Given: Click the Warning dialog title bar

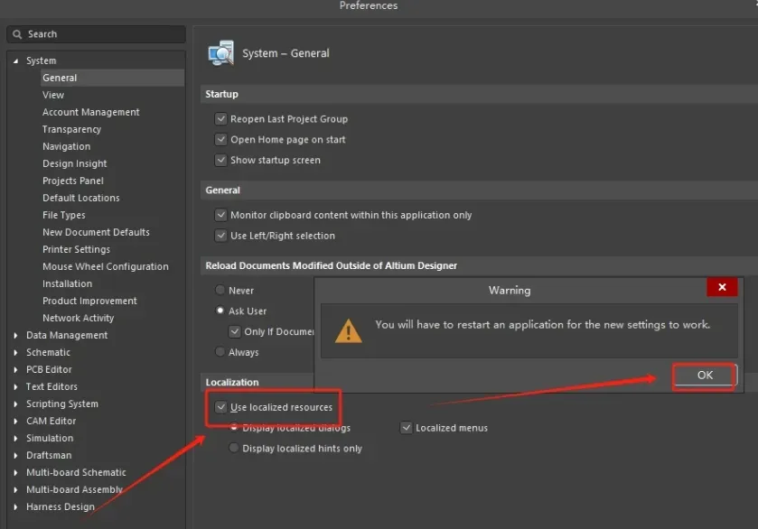Looking at the screenshot, I should pyautogui.click(x=510, y=291).
